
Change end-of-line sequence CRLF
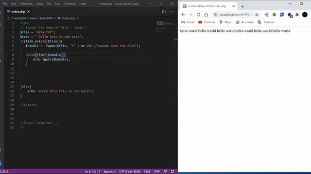point(147,172)
